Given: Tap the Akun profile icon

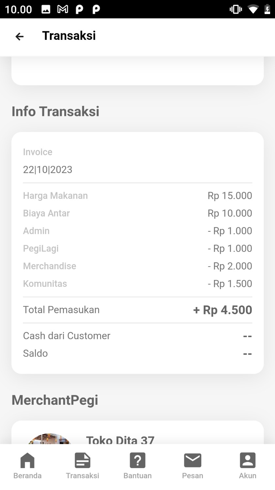Looking at the screenshot, I should click(x=248, y=461).
